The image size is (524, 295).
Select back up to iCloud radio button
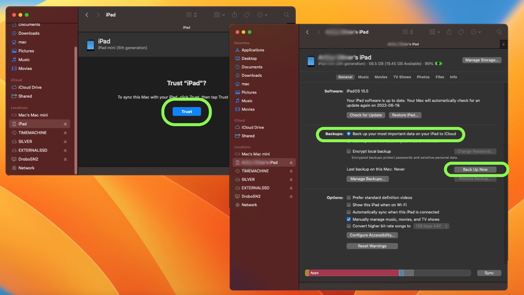pos(349,134)
